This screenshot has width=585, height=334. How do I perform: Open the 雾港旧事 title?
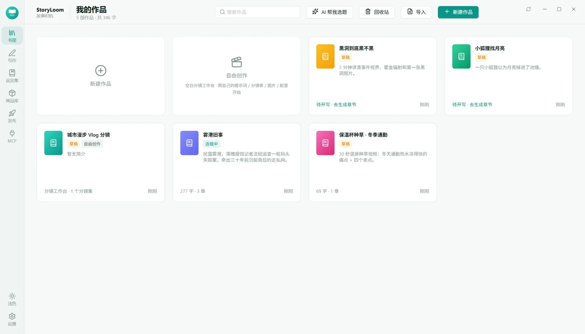click(213, 135)
